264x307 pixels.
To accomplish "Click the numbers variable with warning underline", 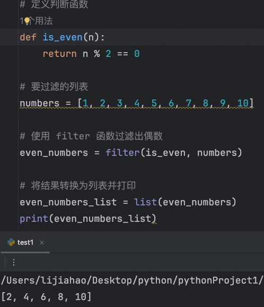I will pyautogui.click(x=40, y=103).
